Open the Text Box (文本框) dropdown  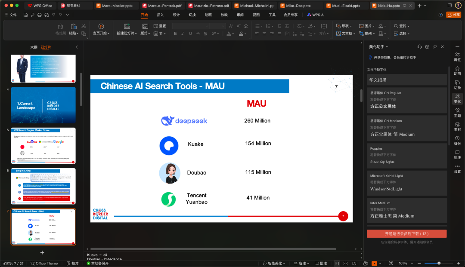click(345, 34)
